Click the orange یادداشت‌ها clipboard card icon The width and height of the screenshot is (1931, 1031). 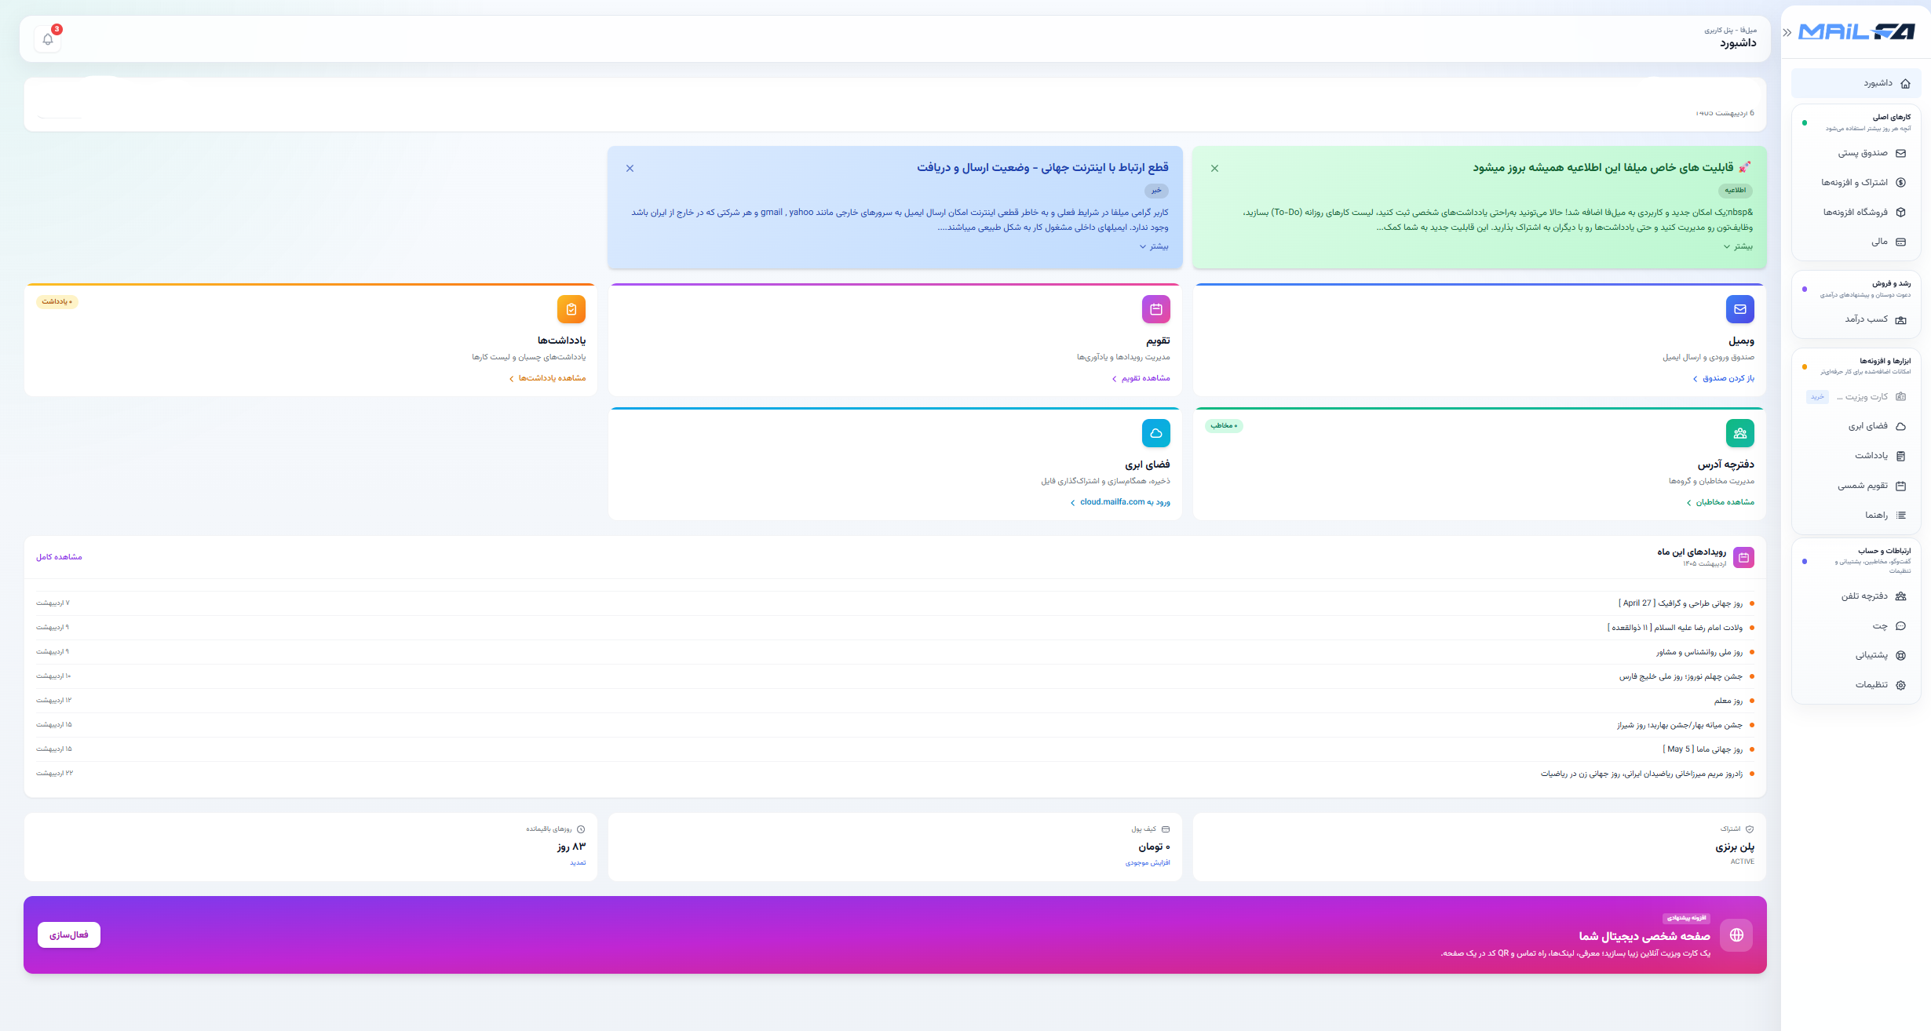tap(571, 309)
